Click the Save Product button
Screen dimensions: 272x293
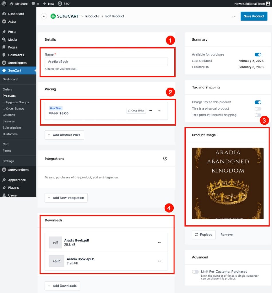click(254, 16)
